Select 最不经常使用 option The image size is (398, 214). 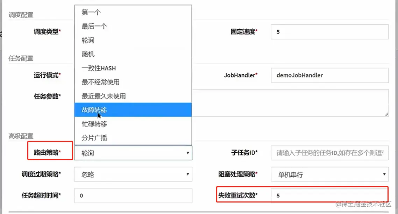[133, 82]
